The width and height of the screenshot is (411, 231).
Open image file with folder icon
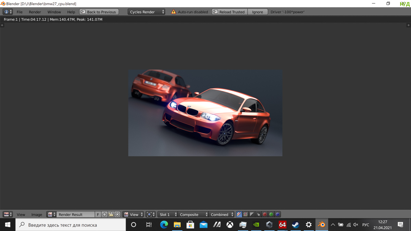click(111, 214)
